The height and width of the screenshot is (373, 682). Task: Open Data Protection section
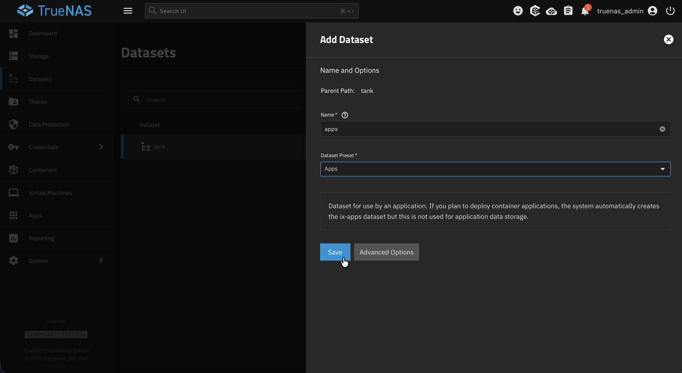pyautogui.click(x=49, y=124)
